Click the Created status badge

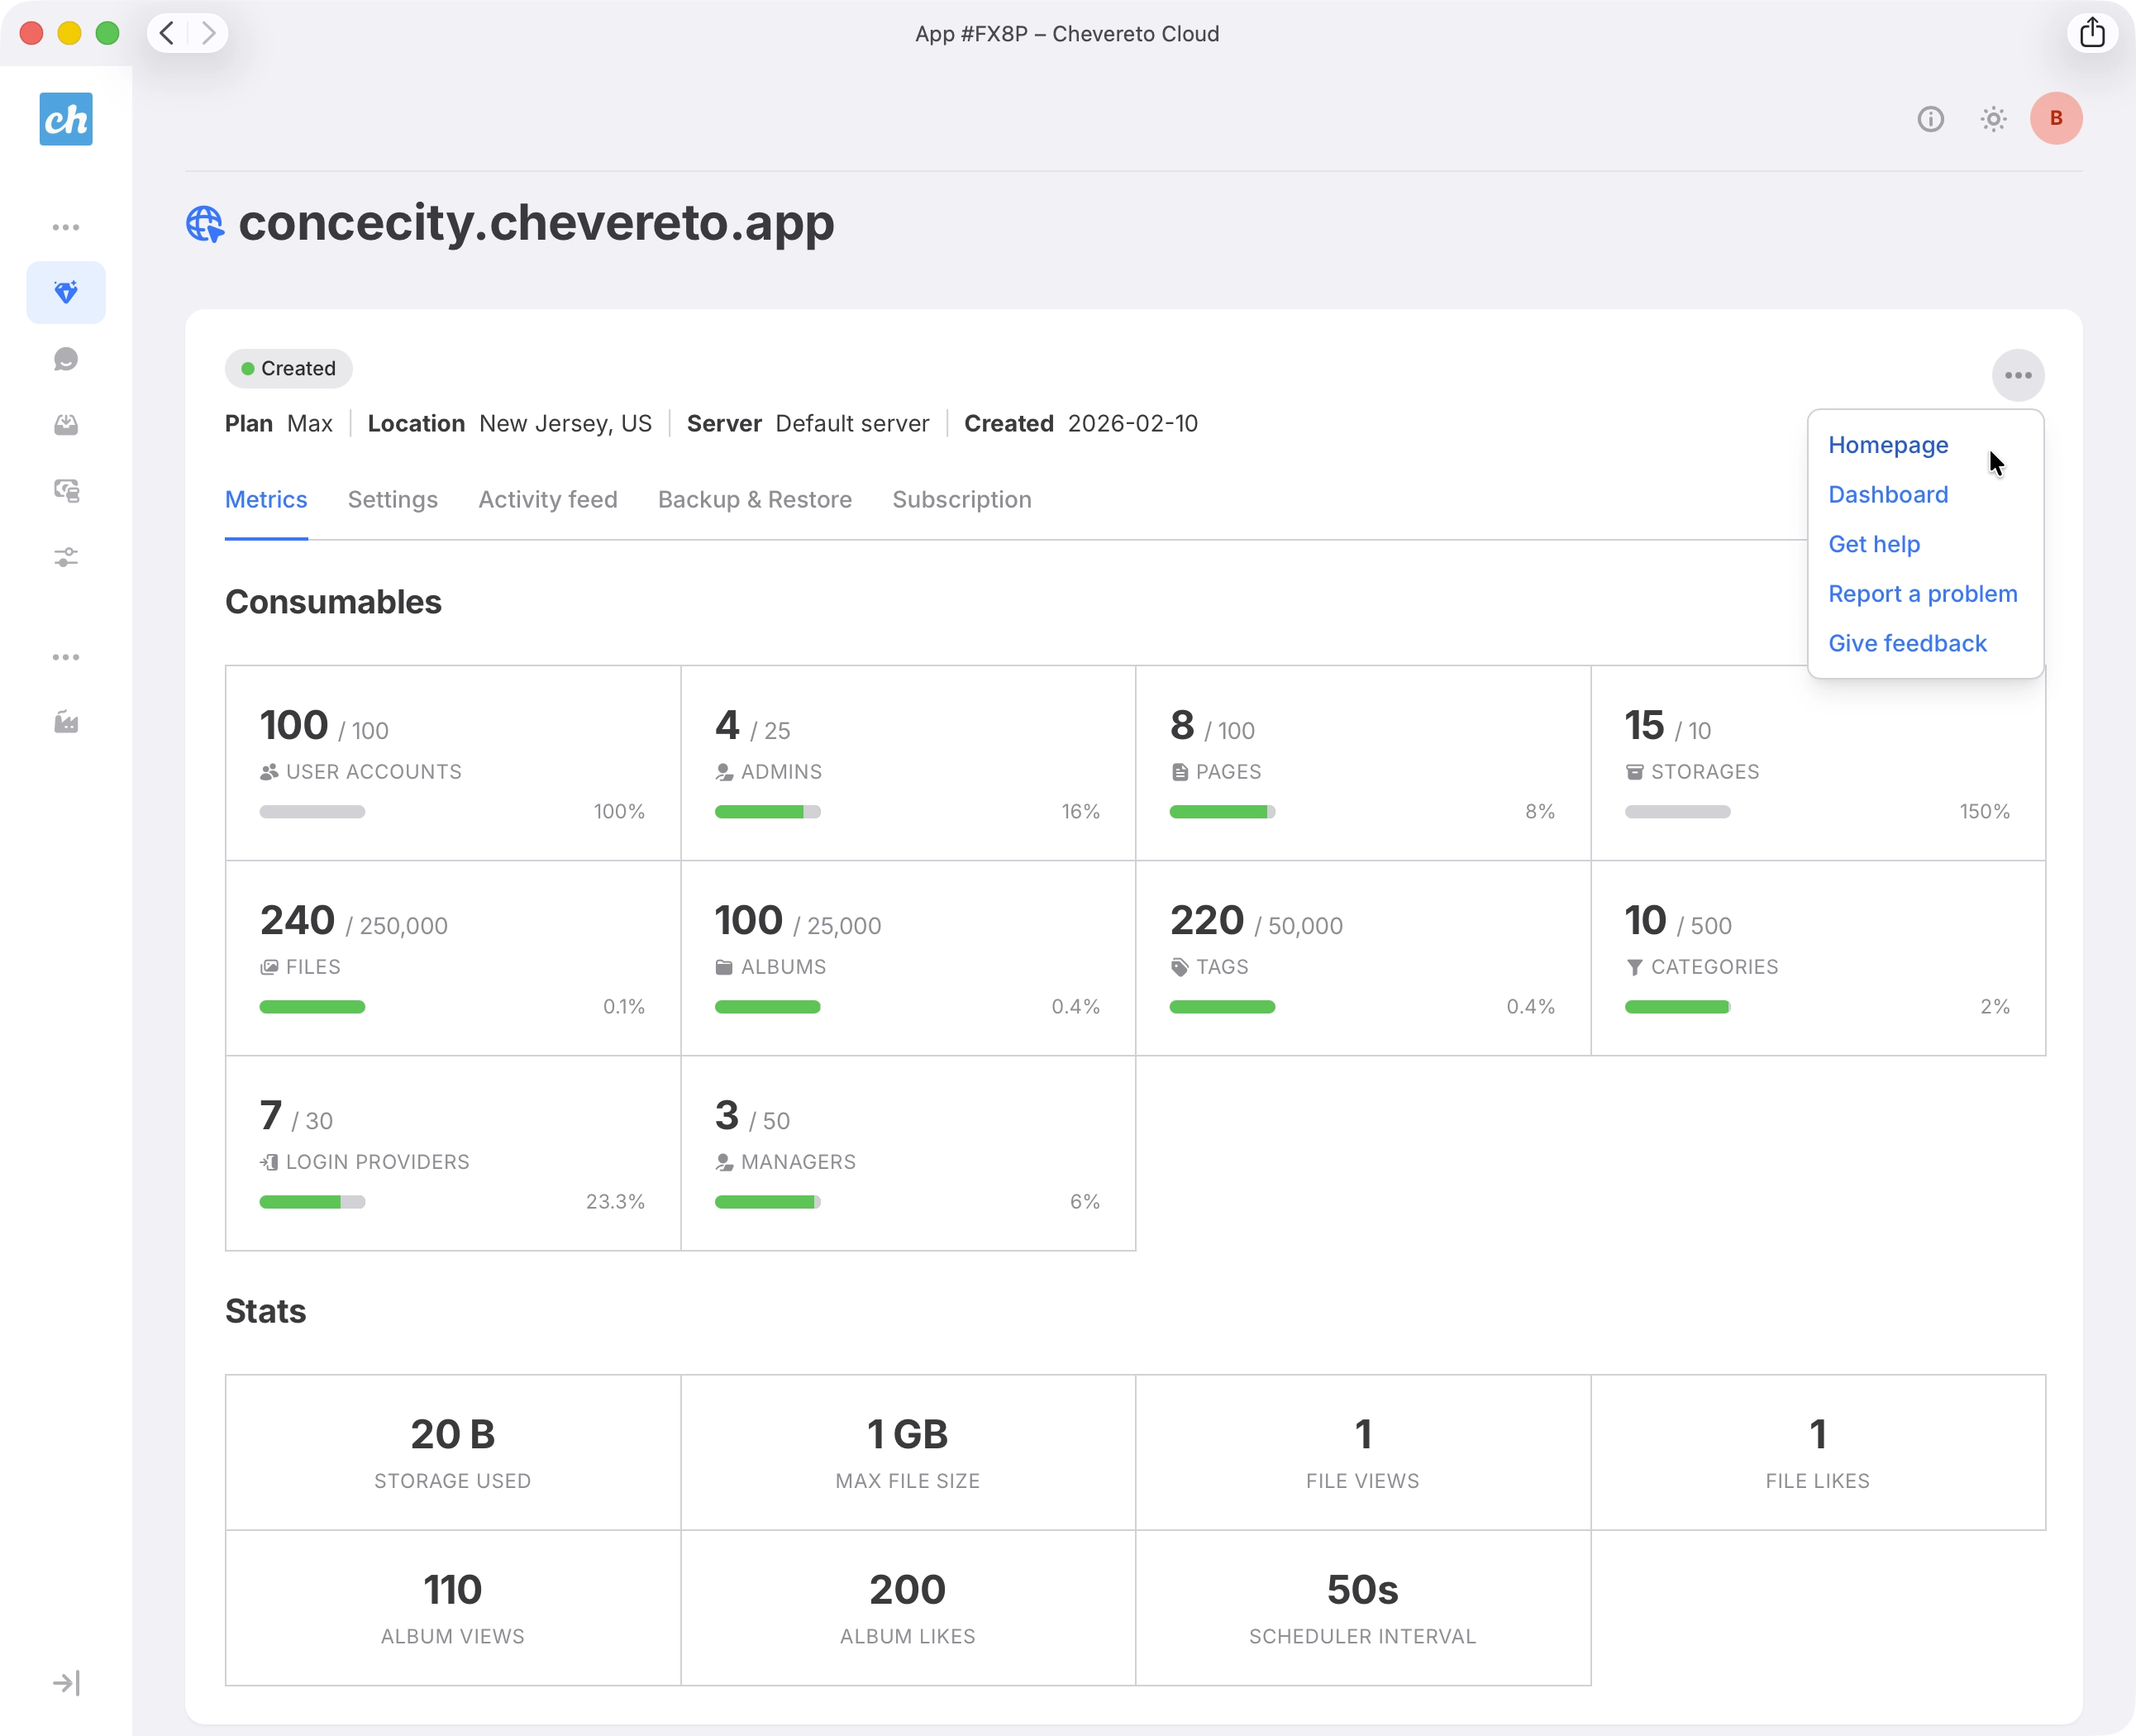(x=288, y=368)
